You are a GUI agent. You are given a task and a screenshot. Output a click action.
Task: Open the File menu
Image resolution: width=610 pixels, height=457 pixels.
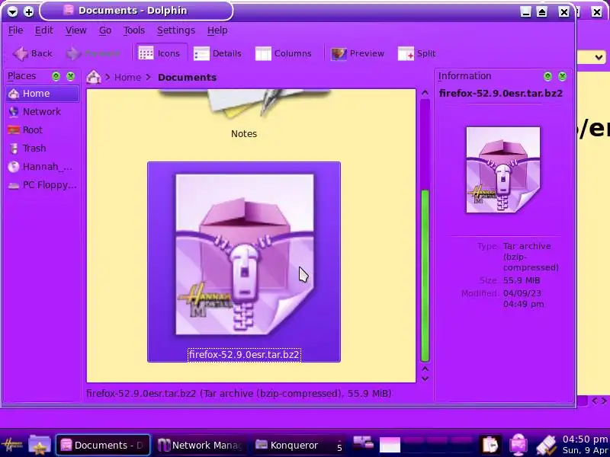tap(15, 30)
